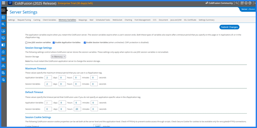
Task: Edit Default Timeout Session Variables seconds field
Action: click(x=94, y=109)
